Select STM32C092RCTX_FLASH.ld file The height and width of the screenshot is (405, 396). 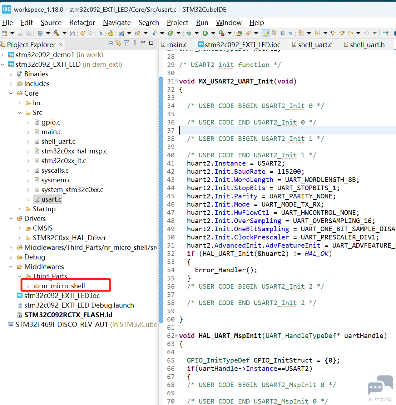coord(65,315)
